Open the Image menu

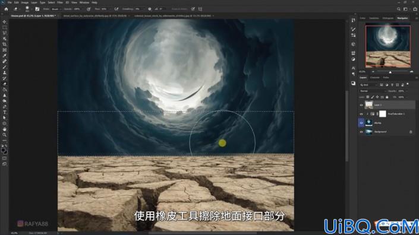tap(24, 2)
